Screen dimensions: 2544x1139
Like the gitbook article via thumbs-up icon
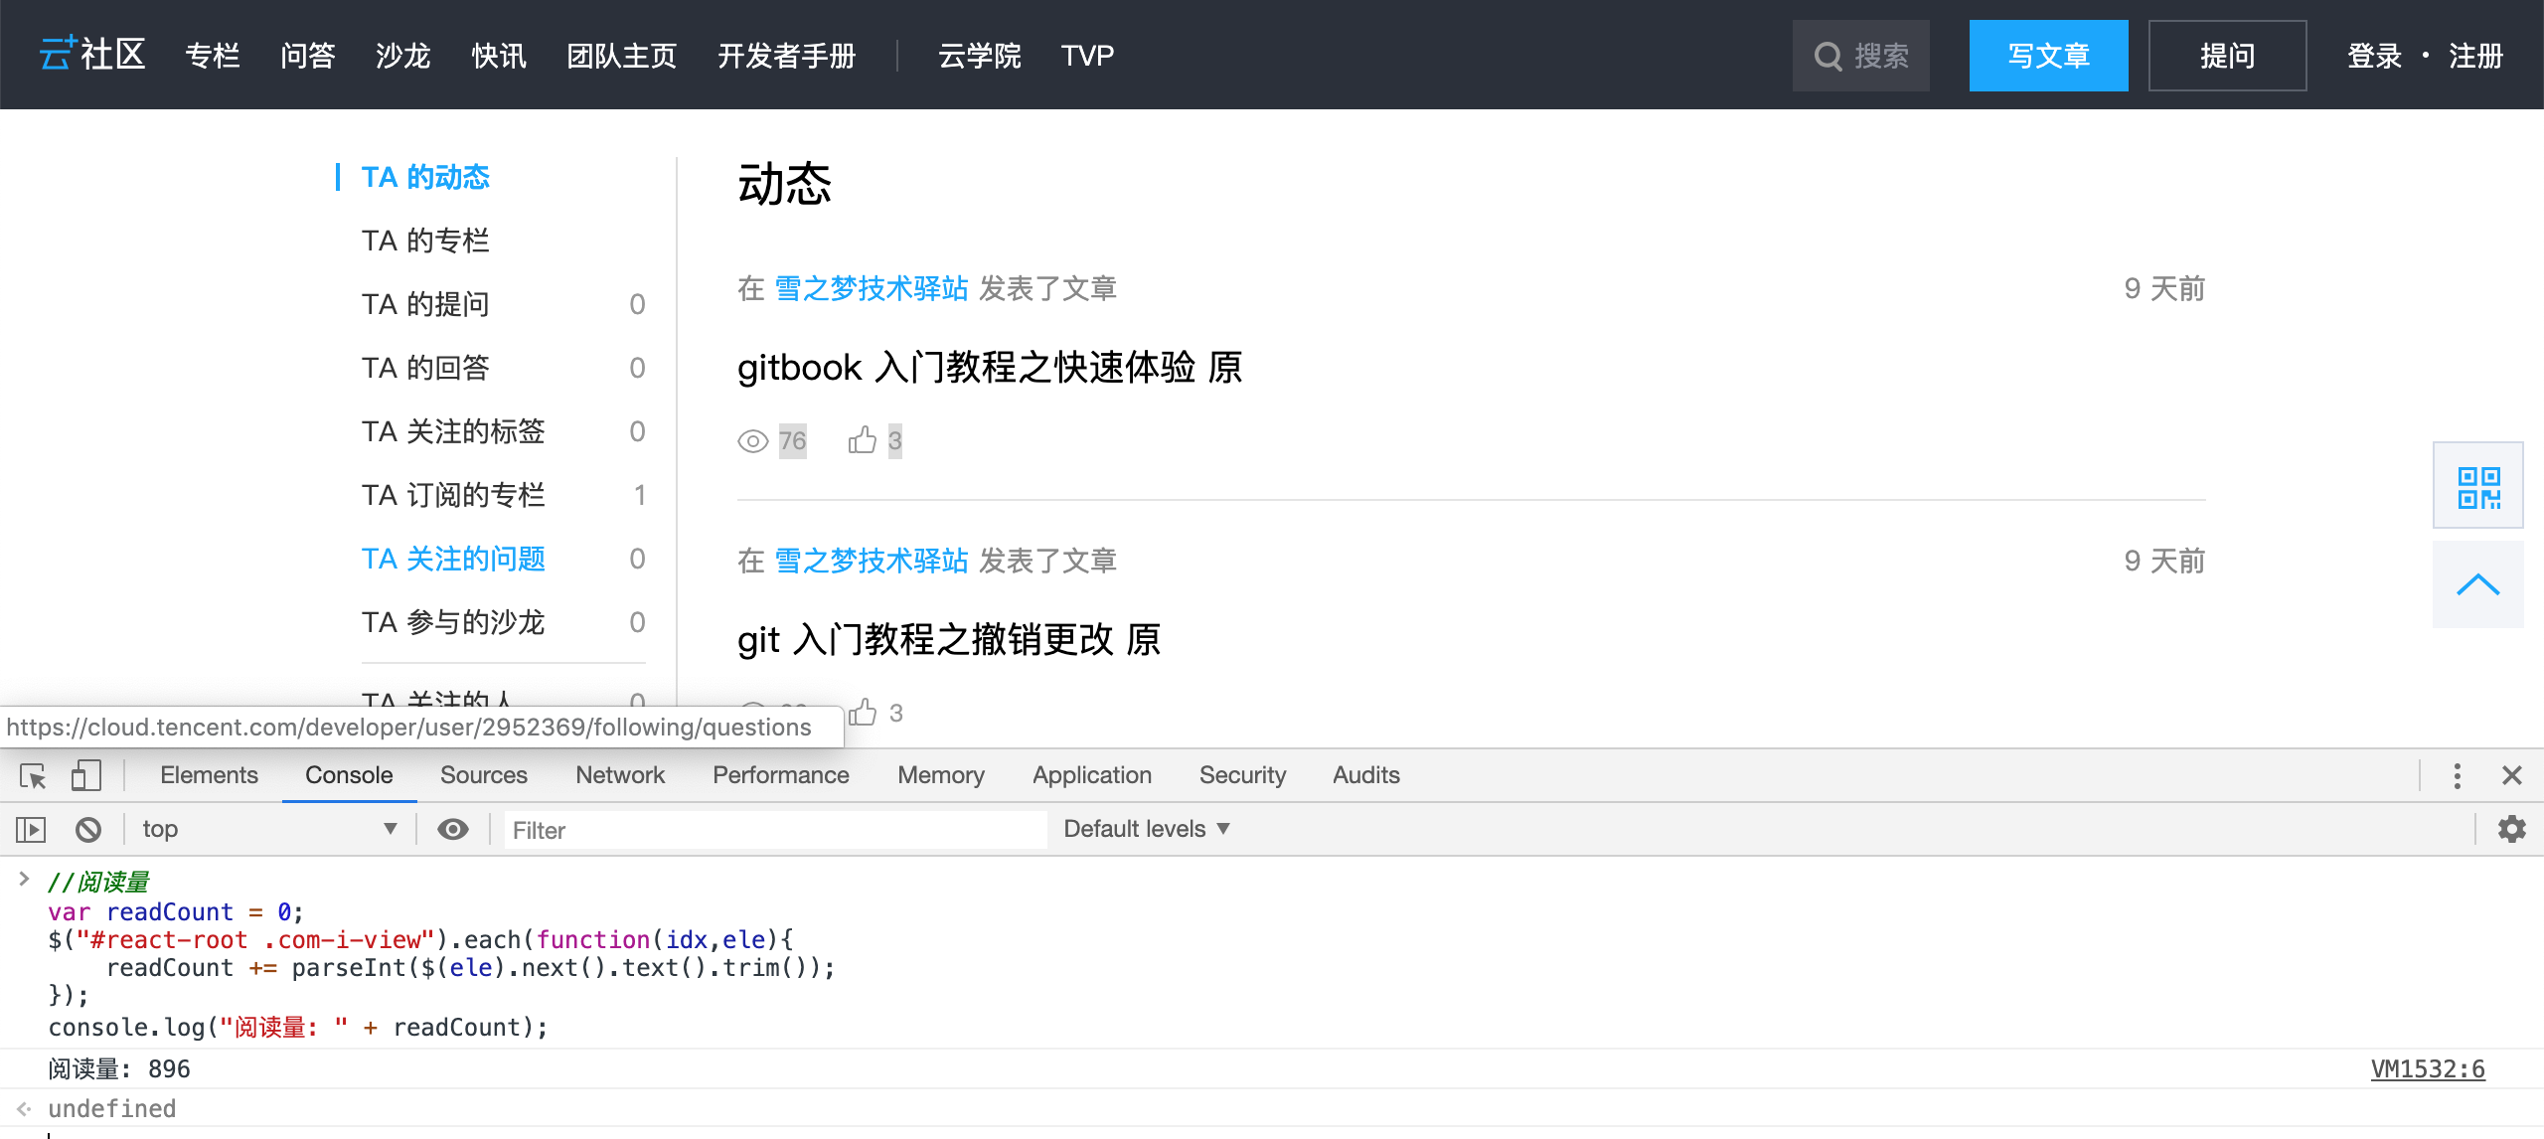coord(864,439)
